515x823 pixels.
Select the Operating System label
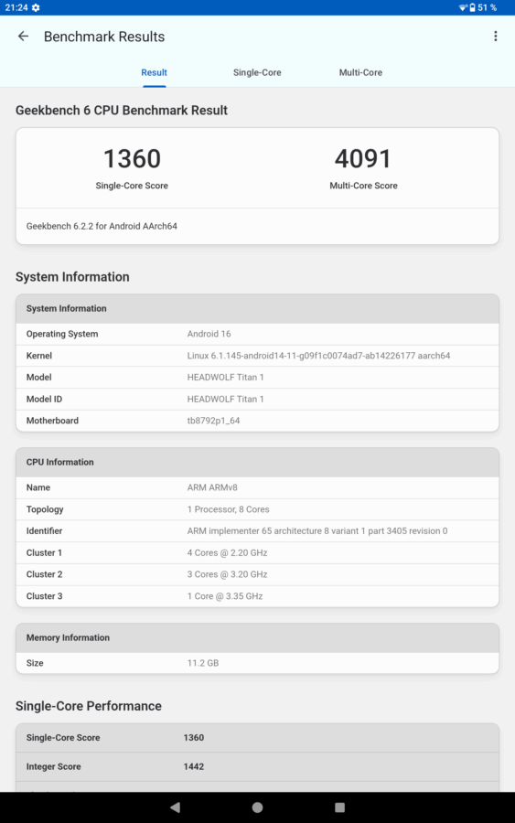pyautogui.click(x=62, y=334)
